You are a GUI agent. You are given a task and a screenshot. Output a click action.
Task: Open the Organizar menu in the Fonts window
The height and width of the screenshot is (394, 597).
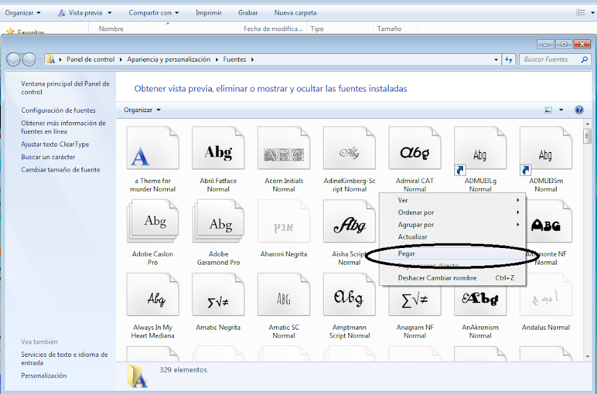coord(141,109)
